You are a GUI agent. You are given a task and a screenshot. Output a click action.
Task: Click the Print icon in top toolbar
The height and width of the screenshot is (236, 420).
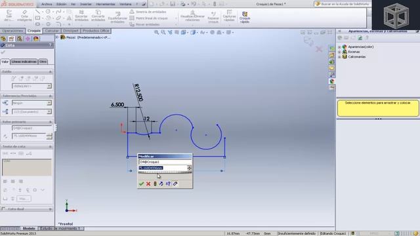coord(183,4)
